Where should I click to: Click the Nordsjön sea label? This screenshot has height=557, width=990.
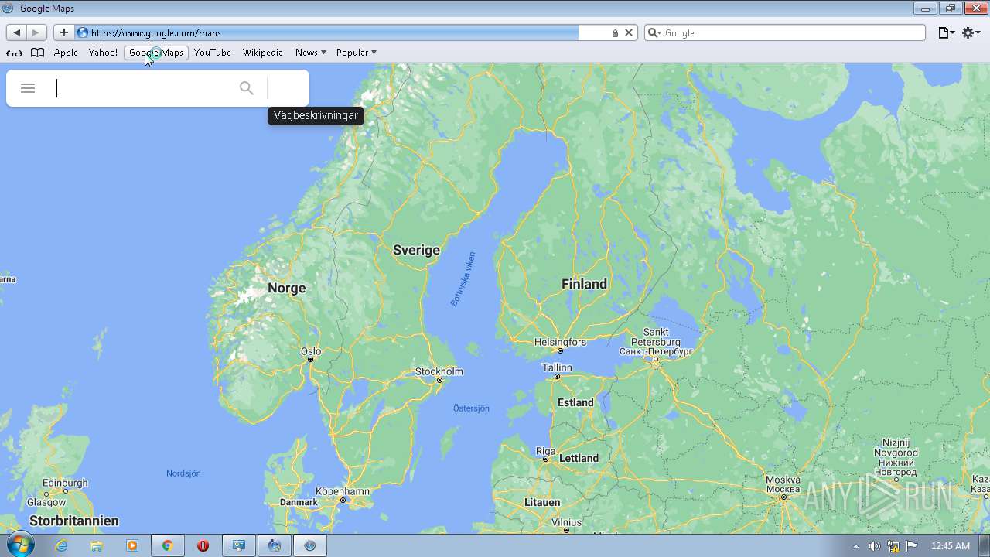[x=183, y=473]
